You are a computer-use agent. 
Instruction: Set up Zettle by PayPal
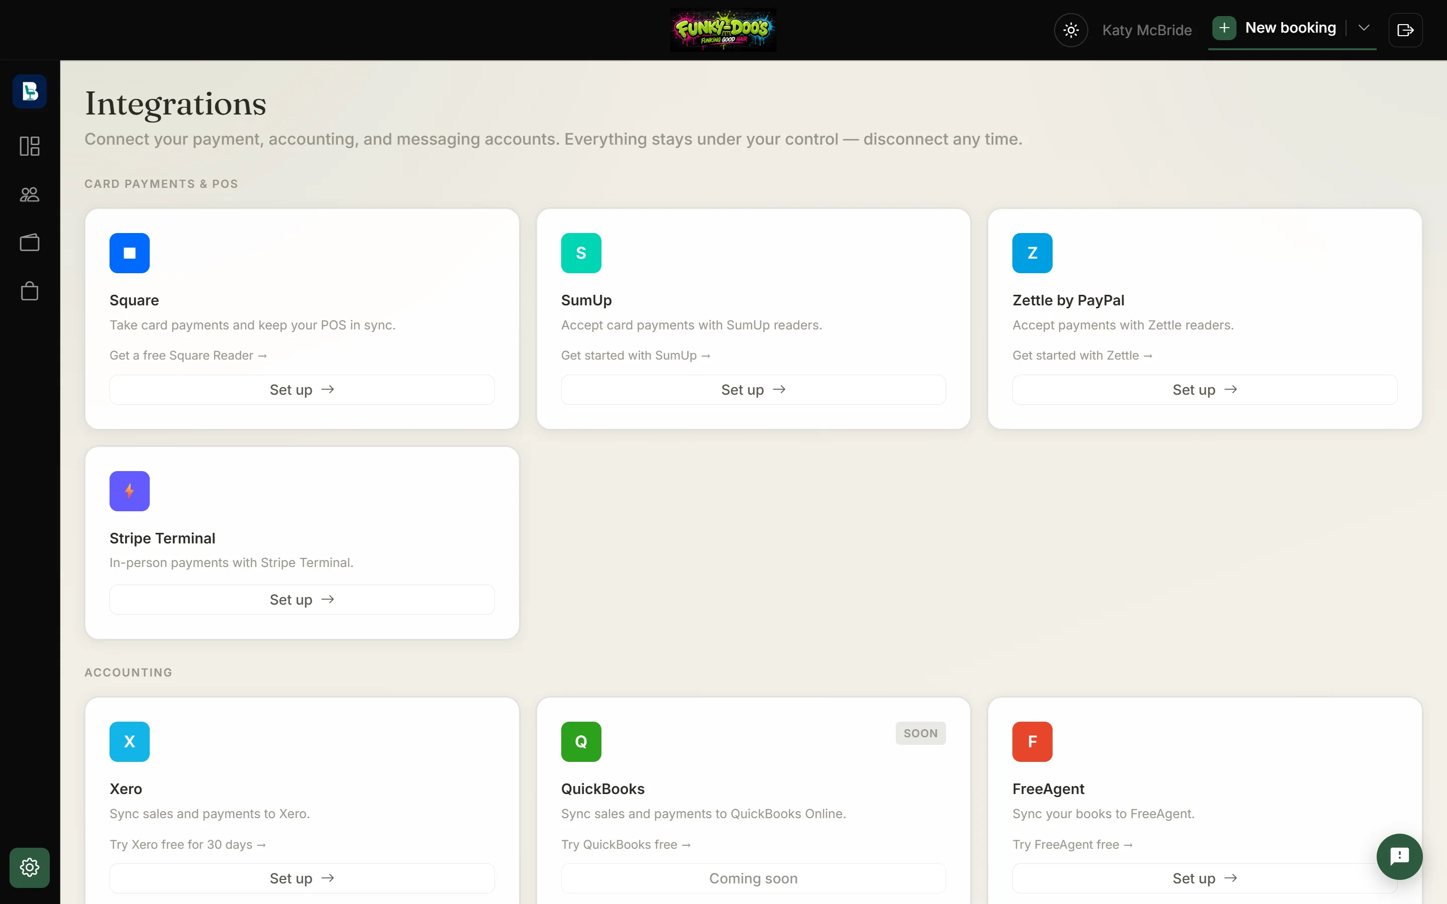click(x=1205, y=390)
